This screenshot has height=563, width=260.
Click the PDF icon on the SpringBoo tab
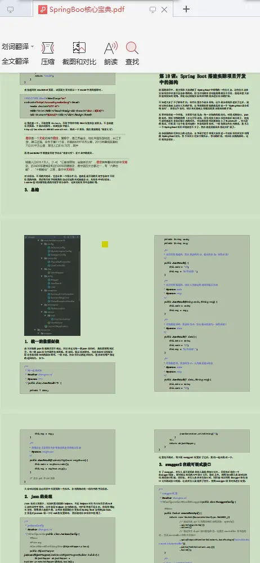pos(42,10)
